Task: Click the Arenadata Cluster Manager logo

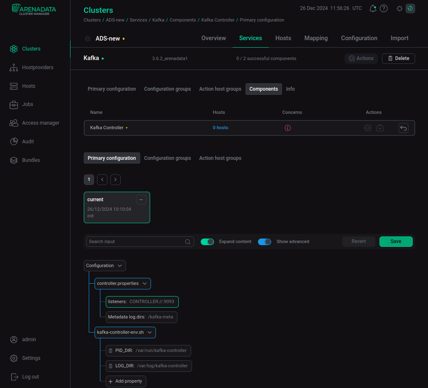Action: [34, 10]
